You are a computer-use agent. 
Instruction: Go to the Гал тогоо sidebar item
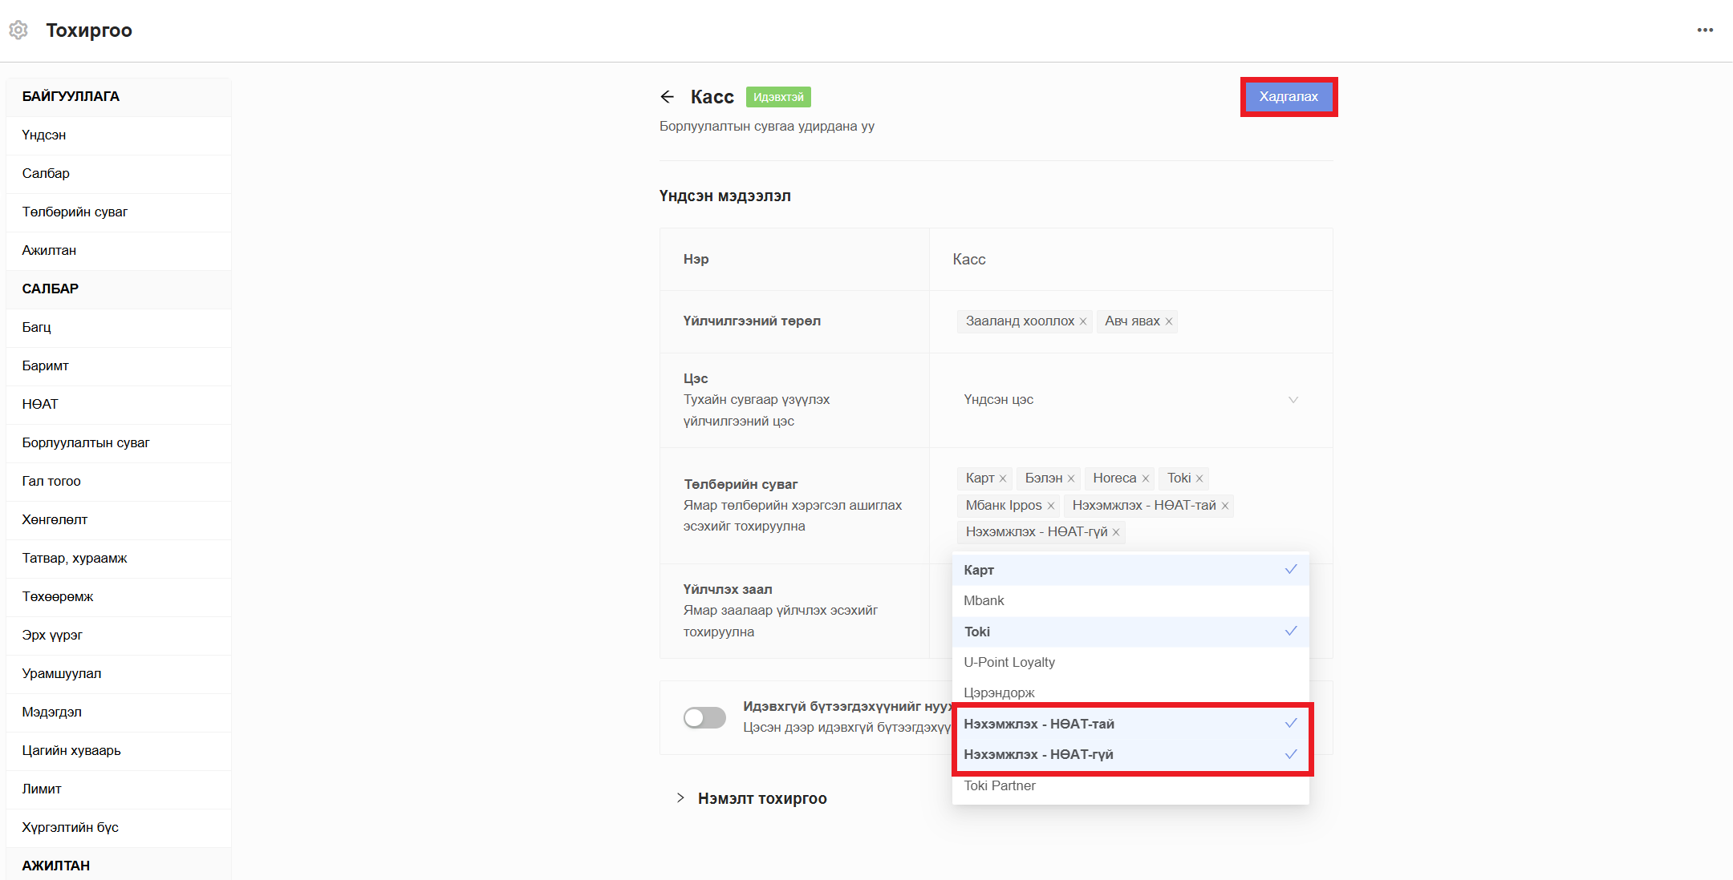pos(51,481)
